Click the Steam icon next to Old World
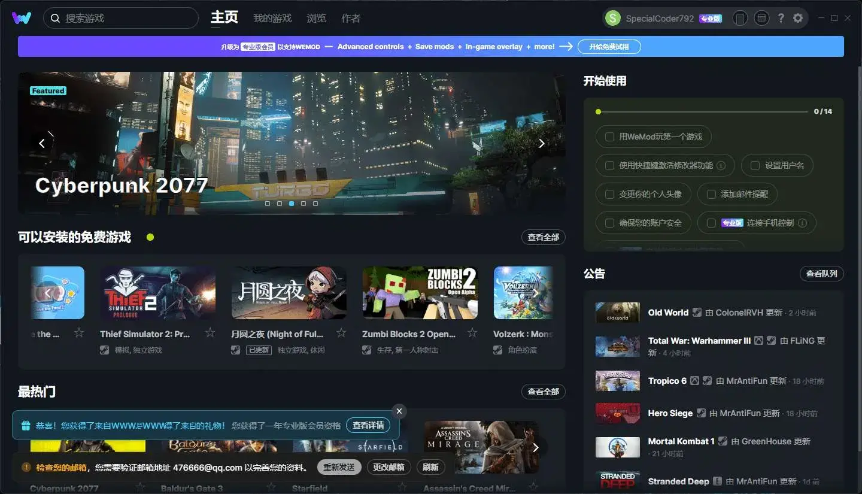Viewport: 862px width, 494px height. [x=696, y=313]
